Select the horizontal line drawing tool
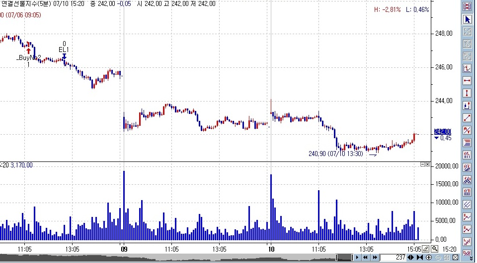 [x=467, y=81]
